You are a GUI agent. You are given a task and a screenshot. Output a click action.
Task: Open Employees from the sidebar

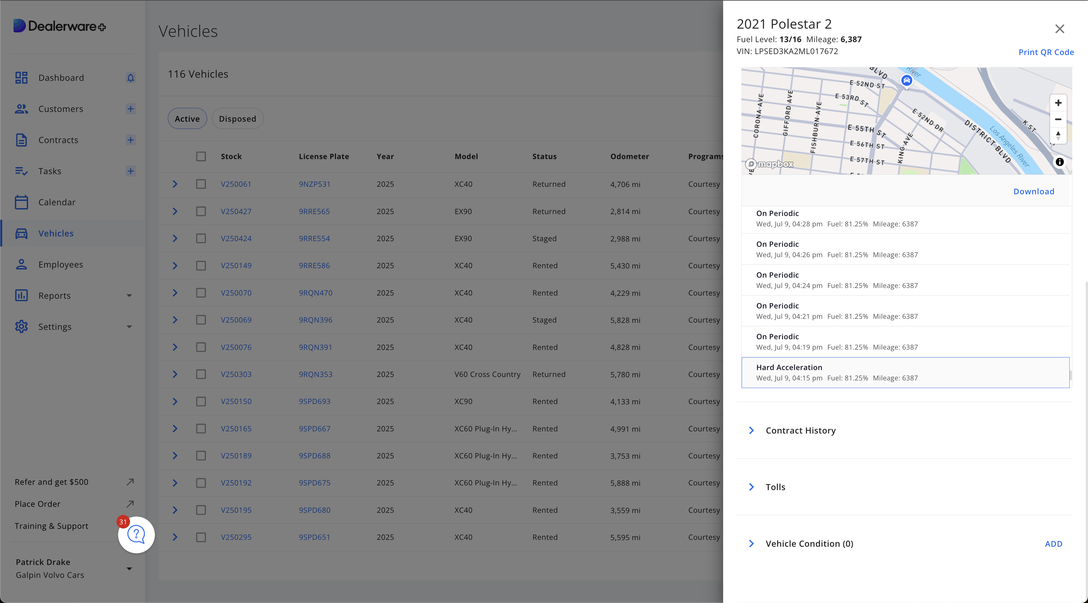click(x=61, y=264)
